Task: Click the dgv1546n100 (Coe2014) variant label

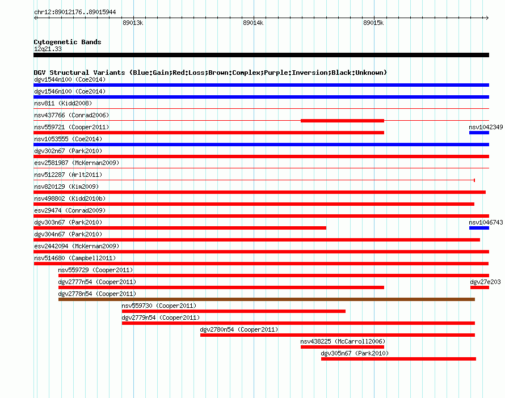Action: pyautogui.click(x=70, y=91)
